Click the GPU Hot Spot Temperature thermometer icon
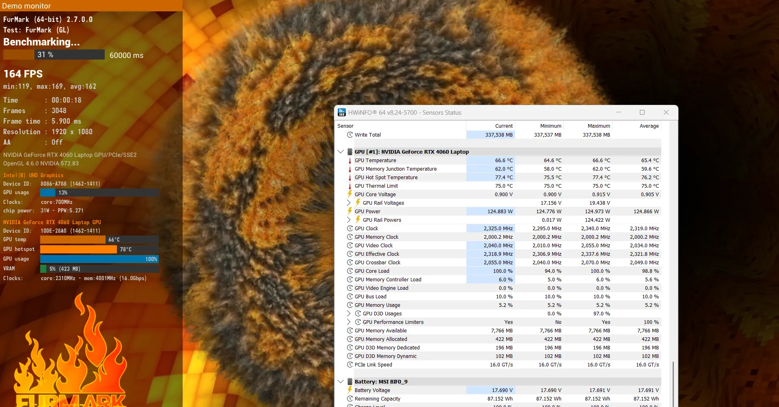 pos(350,178)
